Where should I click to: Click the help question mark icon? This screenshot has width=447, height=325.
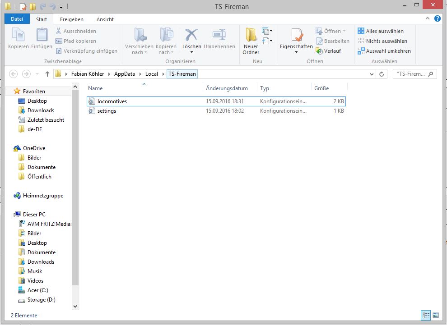[x=438, y=19]
